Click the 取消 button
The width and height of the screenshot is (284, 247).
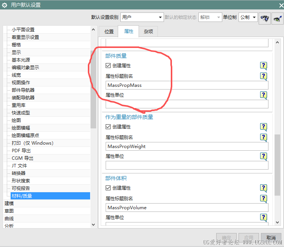[271, 238]
